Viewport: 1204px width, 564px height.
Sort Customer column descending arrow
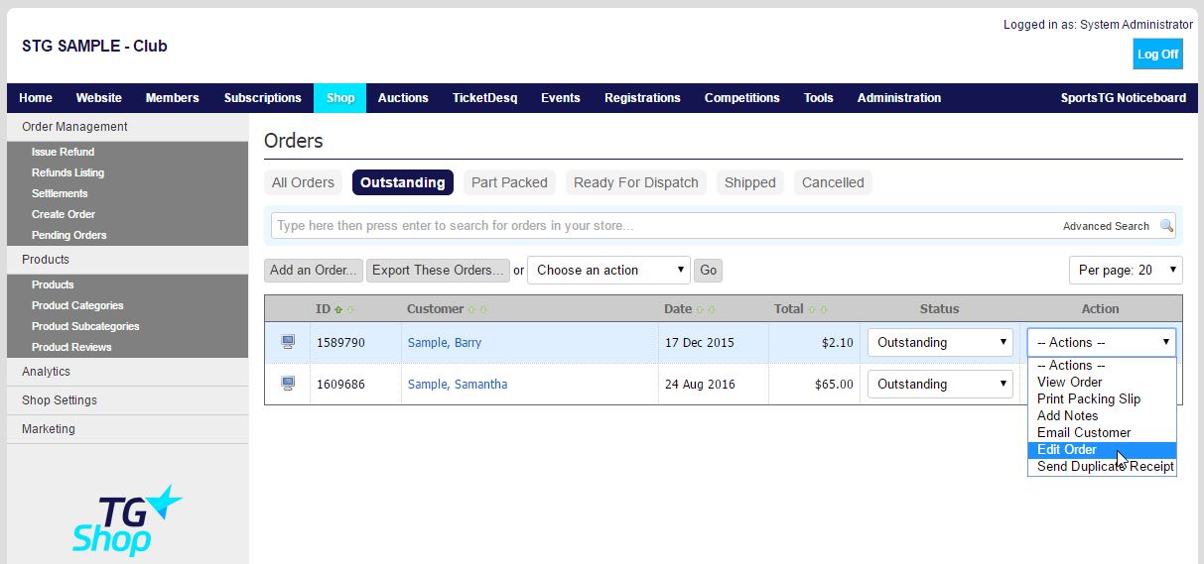pyautogui.click(x=483, y=309)
